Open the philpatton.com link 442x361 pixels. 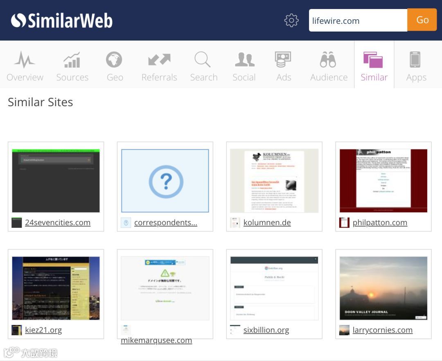[x=380, y=223]
